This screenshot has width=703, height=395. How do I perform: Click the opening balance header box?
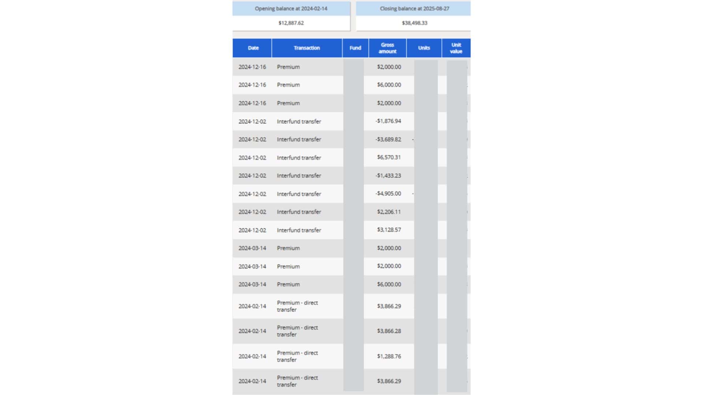tap(291, 8)
